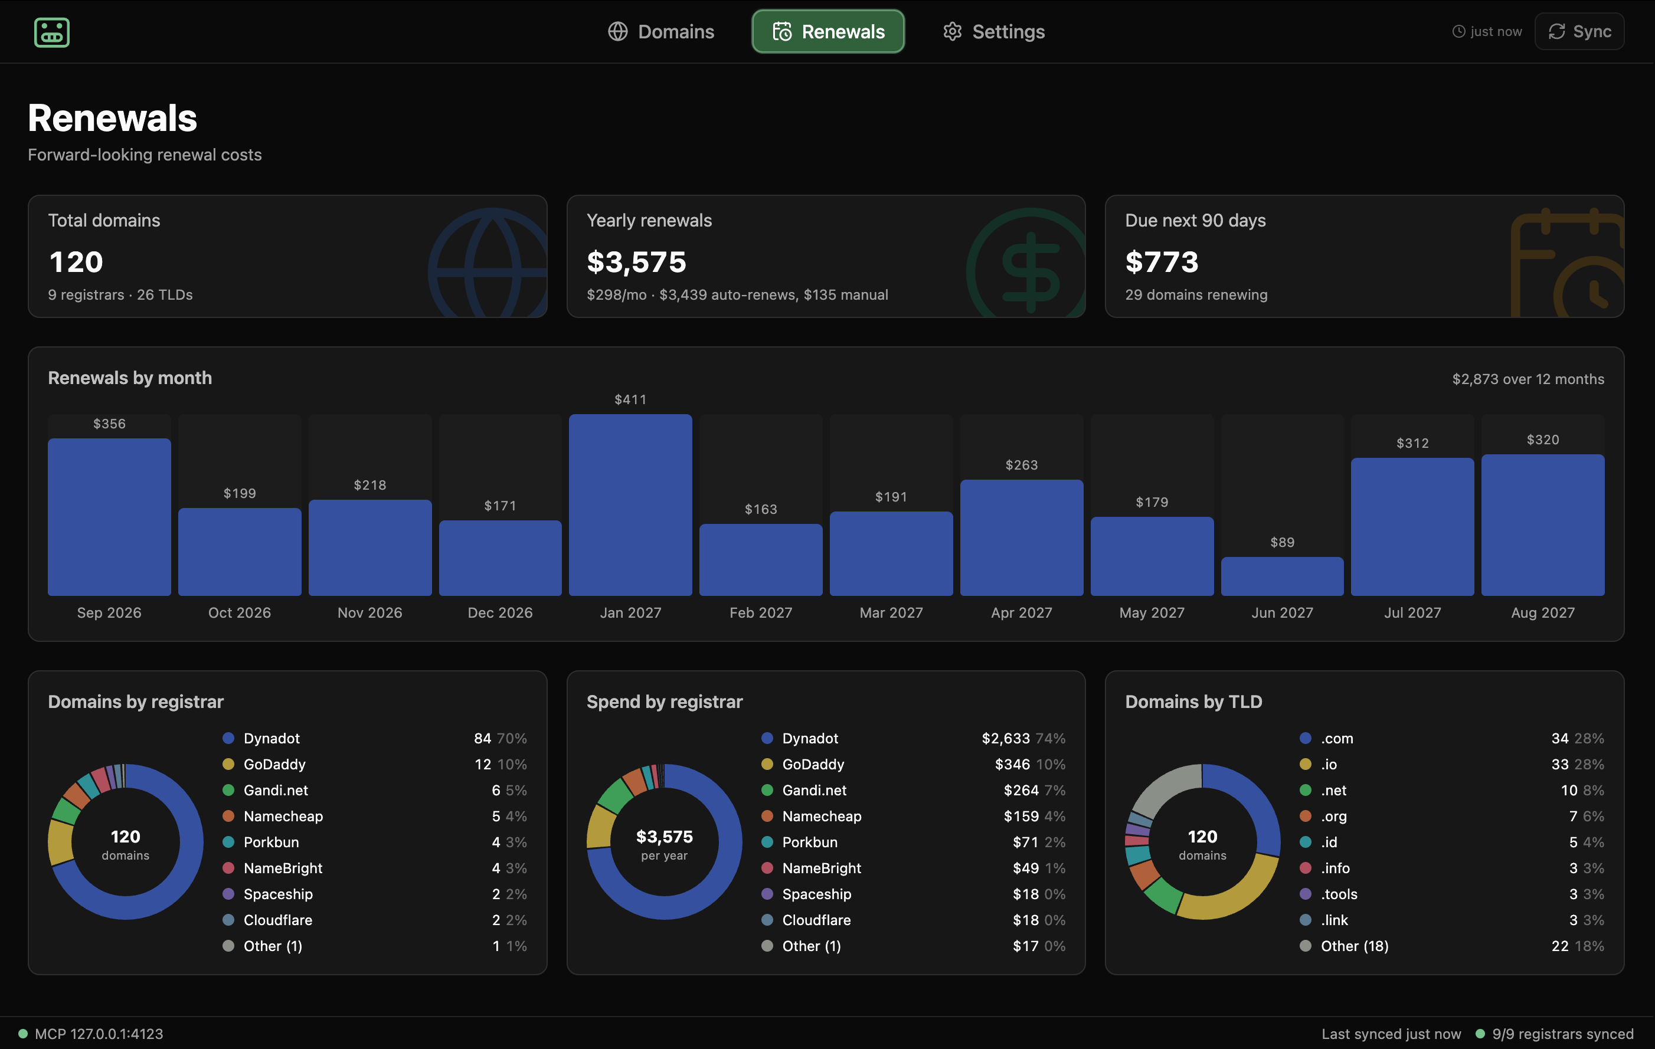The width and height of the screenshot is (1655, 1049).
Task: Open the Yearly renewals card
Action: click(x=826, y=256)
